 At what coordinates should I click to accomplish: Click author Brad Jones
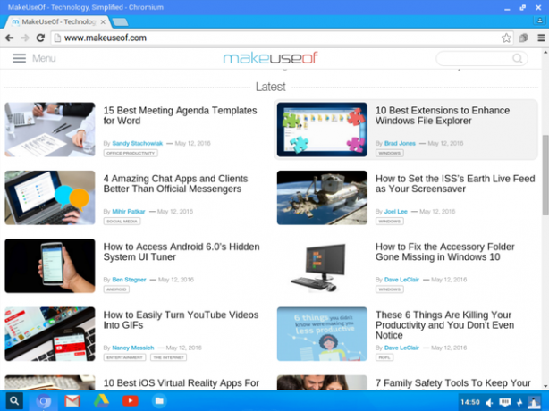[x=400, y=144]
